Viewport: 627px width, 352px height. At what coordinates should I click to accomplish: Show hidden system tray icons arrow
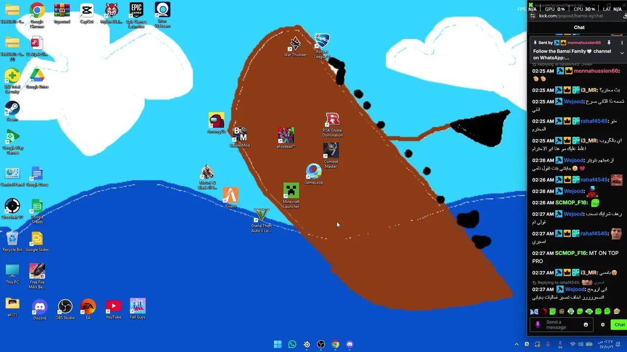pos(516,344)
